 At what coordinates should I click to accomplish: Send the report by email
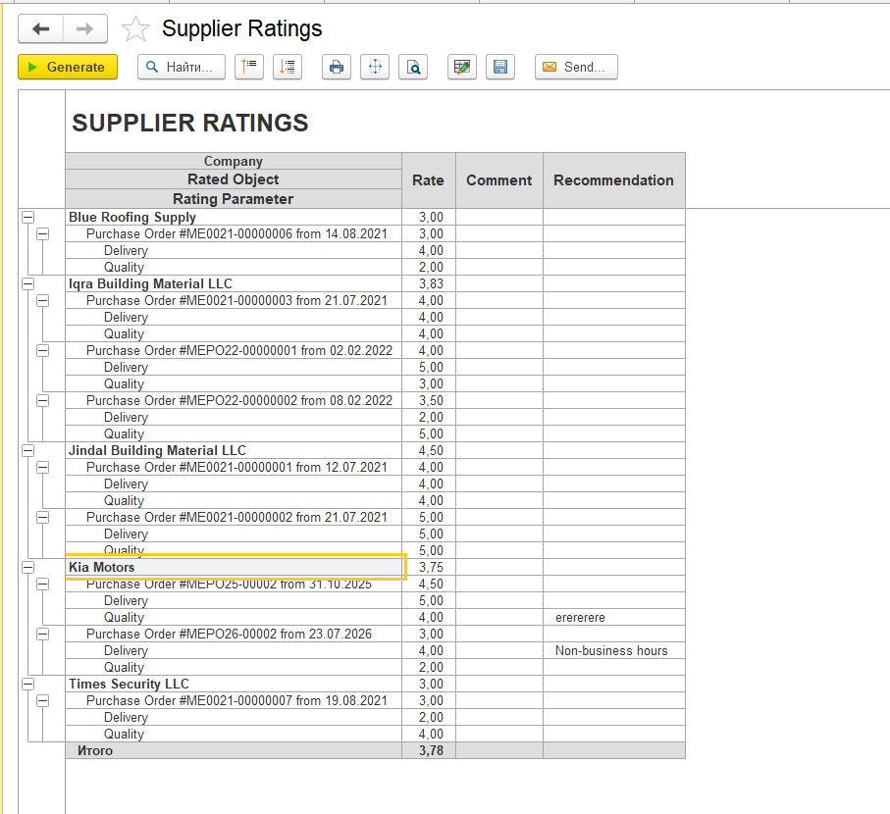coord(576,67)
